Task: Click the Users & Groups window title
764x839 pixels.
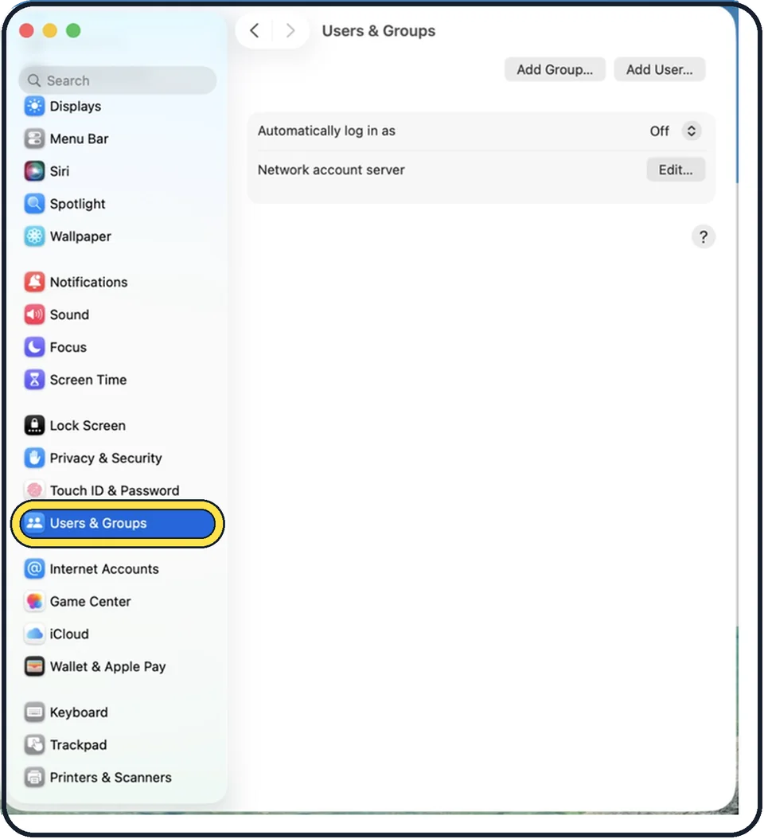Action: [379, 30]
